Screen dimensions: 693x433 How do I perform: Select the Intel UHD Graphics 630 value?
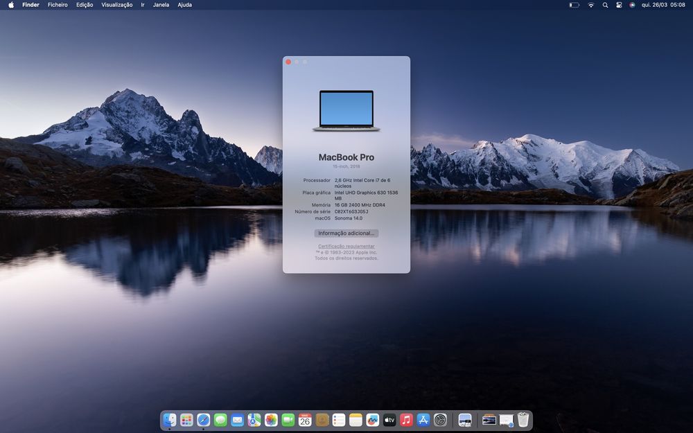point(367,195)
